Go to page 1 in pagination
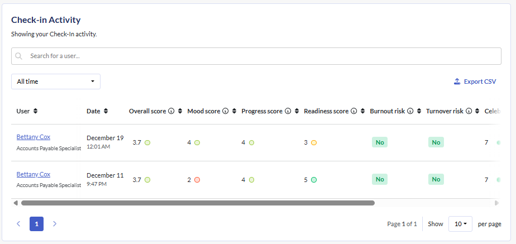 (x=36, y=224)
